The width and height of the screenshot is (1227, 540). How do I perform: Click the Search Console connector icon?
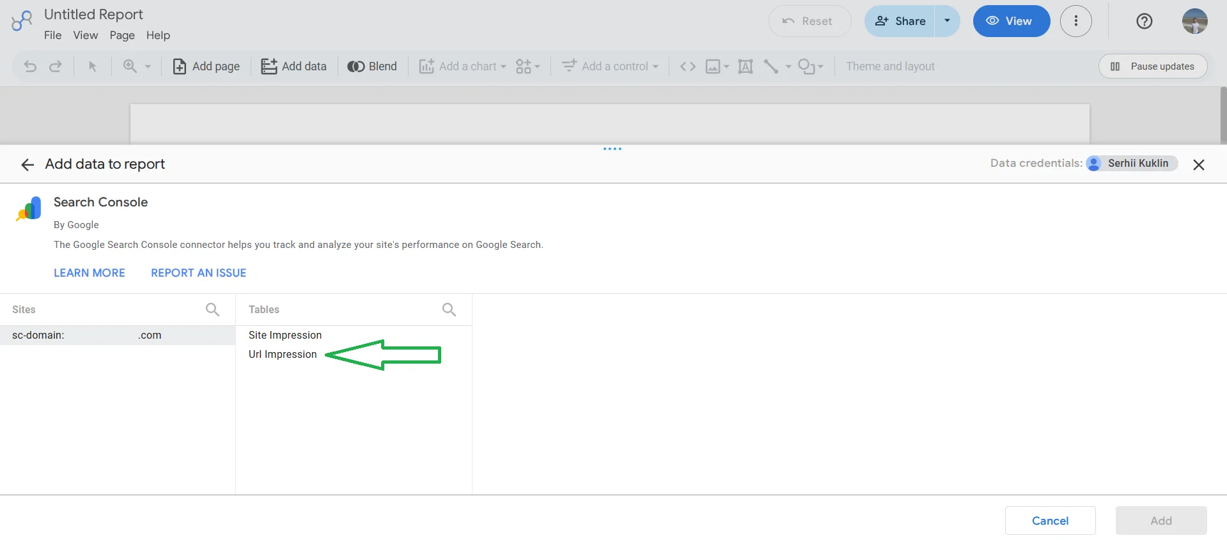pyautogui.click(x=29, y=208)
